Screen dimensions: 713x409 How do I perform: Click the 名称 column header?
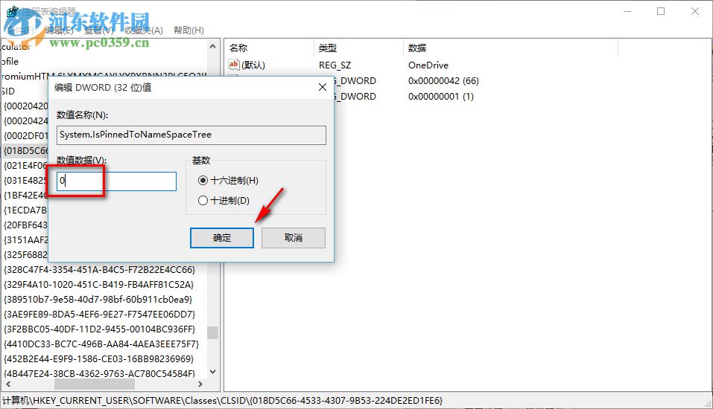click(238, 48)
